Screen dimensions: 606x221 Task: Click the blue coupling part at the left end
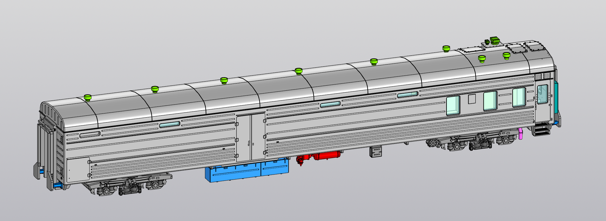point(58,185)
